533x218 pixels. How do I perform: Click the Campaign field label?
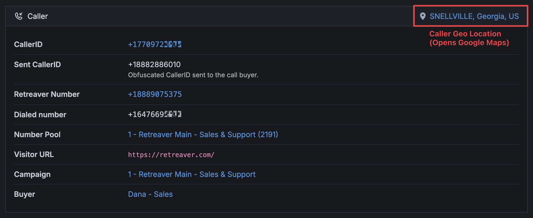[x=32, y=175]
